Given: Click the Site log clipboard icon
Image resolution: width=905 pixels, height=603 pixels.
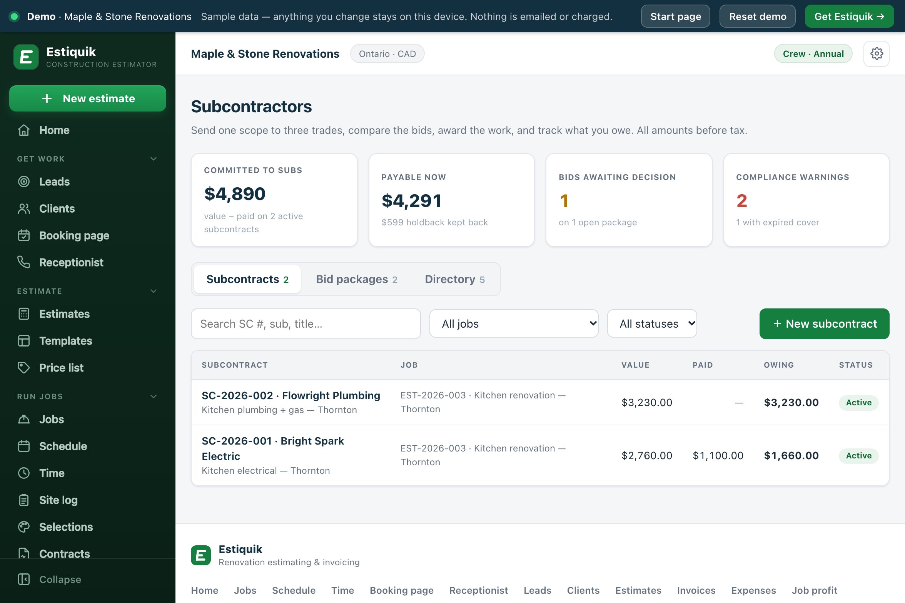Looking at the screenshot, I should point(24,500).
